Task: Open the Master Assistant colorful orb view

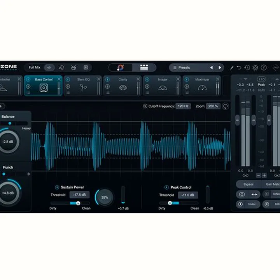Action: pos(121,68)
